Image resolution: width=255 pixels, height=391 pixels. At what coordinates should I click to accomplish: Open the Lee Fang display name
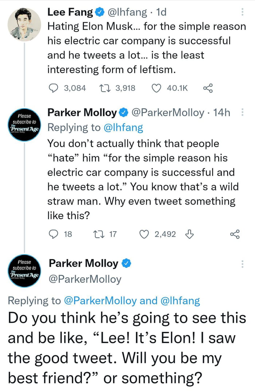coord(70,12)
